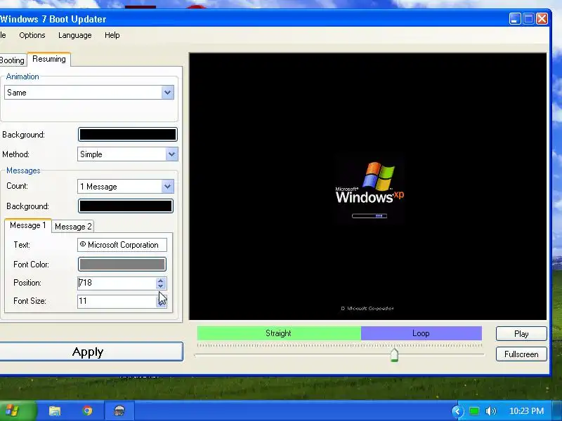The image size is (562, 421).
Task: Change the Messages Background color swatch
Action: (x=126, y=206)
